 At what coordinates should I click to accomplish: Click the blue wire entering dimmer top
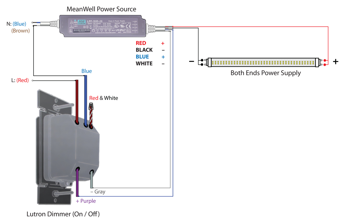[x=85, y=101]
